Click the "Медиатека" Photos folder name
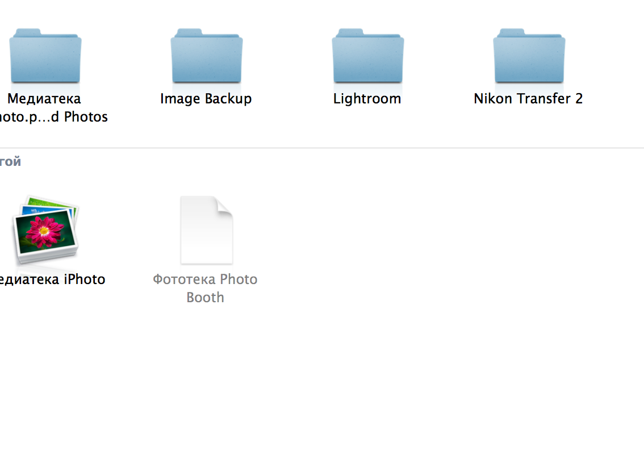 pos(54,108)
